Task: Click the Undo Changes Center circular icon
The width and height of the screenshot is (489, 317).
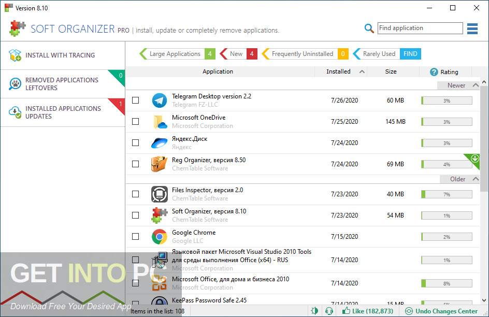Action: point(409,311)
